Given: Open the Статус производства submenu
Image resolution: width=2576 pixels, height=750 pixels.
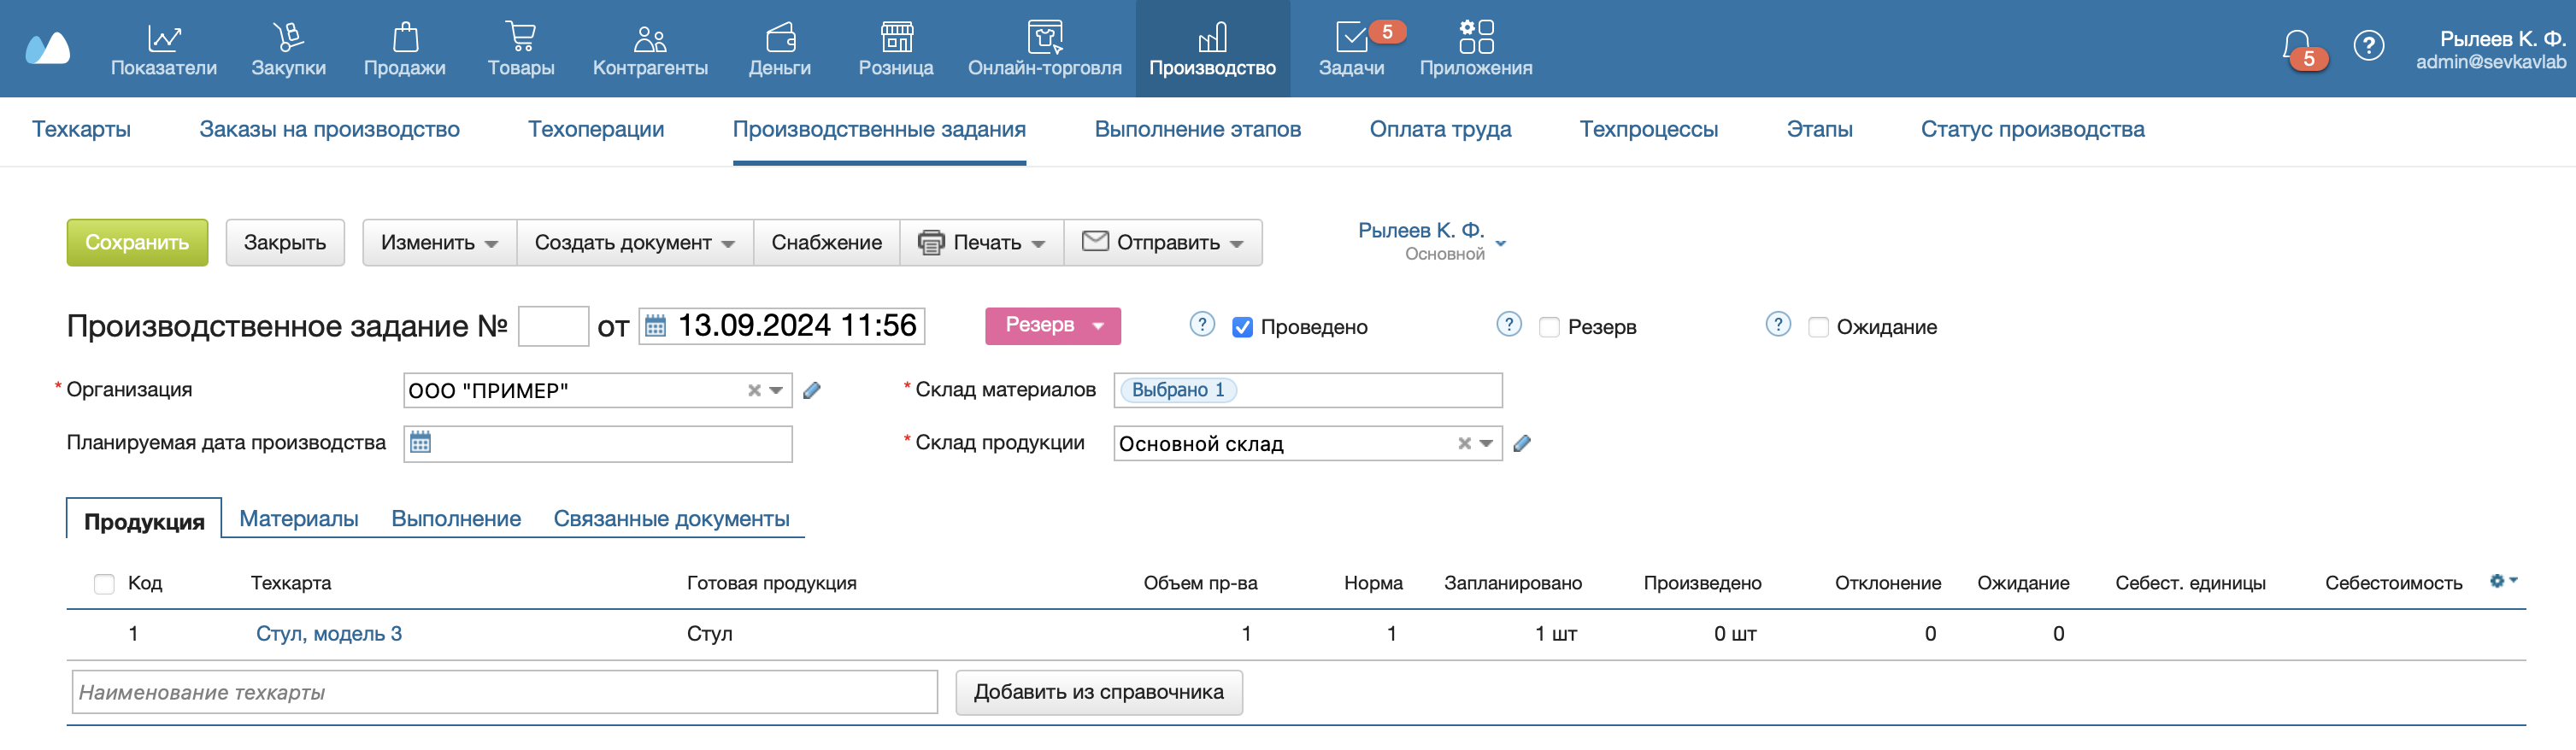Looking at the screenshot, I should (x=2032, y=129).
